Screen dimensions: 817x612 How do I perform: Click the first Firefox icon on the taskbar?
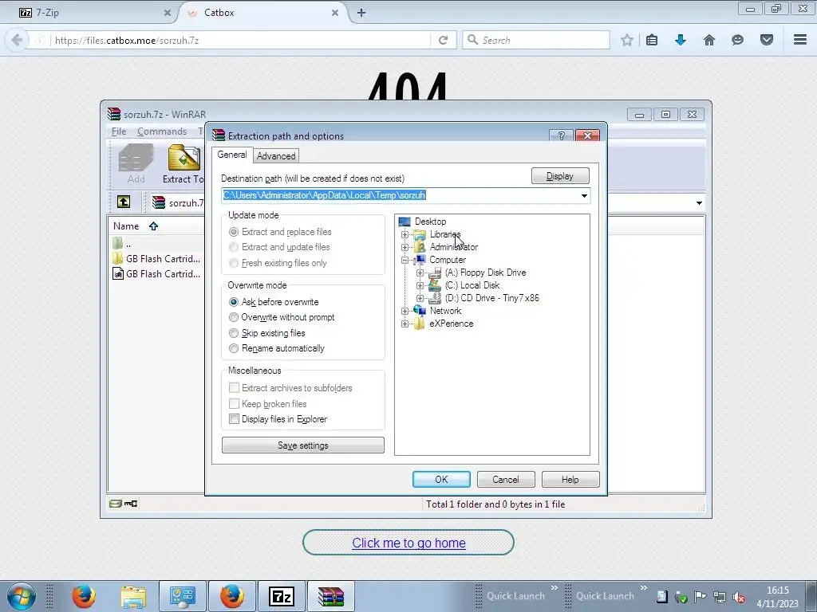[x=83, y=596]
